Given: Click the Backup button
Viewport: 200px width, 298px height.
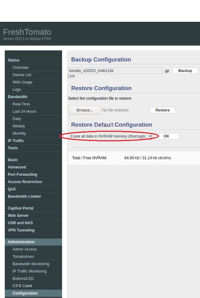Looking at the screenshot, I should pos(185,71).
